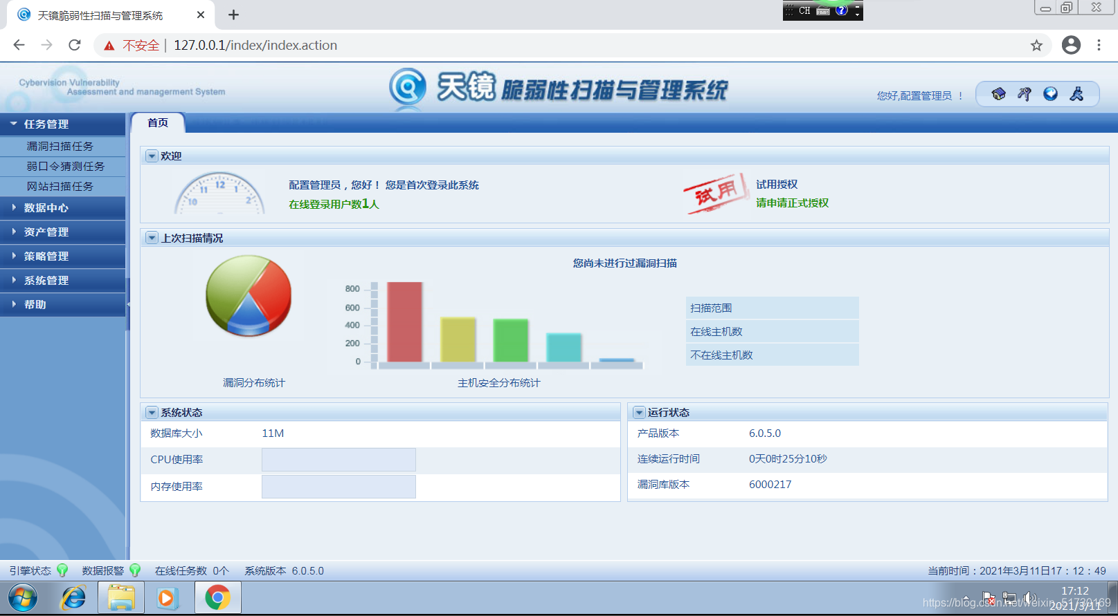
Task: Click the tray network icon
Action: click(x=1010, y=598)
